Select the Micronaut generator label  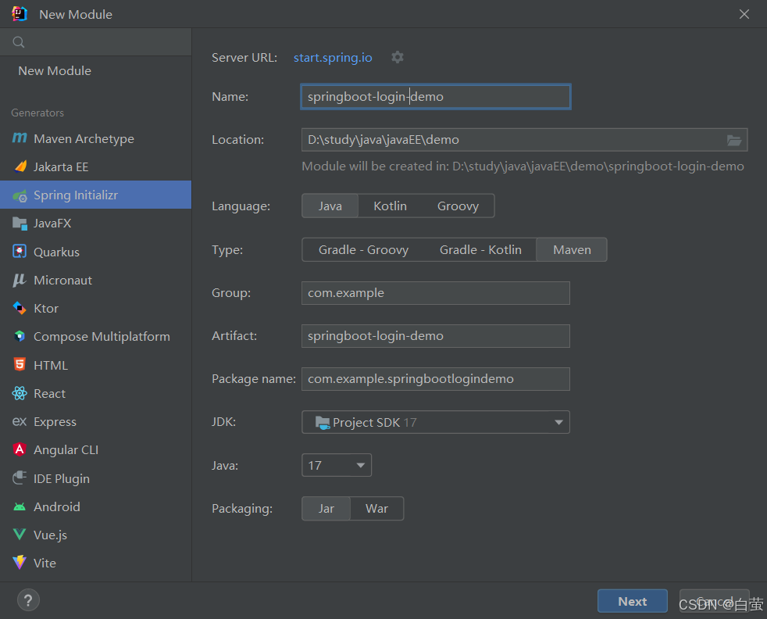pos(62,281)
